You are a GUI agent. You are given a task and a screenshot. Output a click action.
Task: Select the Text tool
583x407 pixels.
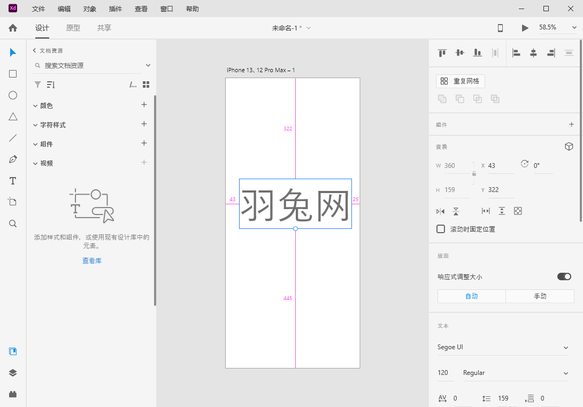tap(13, 181)
